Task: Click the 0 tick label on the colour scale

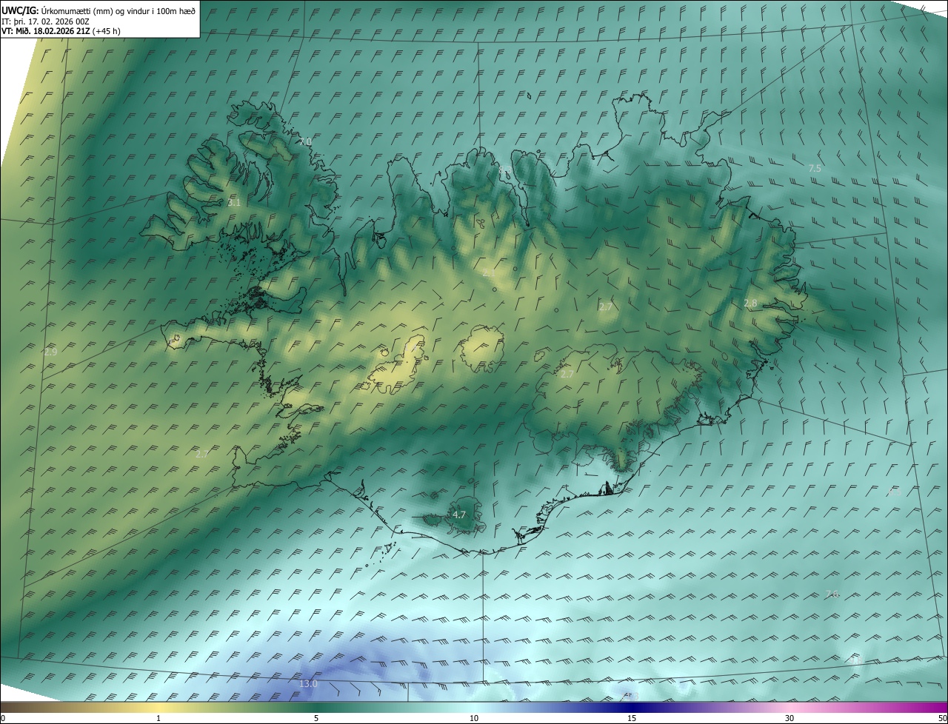Action: (x=3, y=718)
